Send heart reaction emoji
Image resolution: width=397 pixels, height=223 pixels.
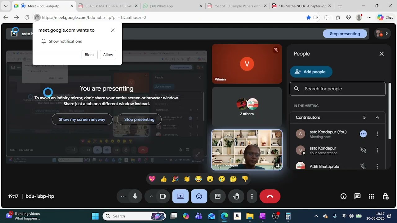pyautogui.click(x=152, y=179)
